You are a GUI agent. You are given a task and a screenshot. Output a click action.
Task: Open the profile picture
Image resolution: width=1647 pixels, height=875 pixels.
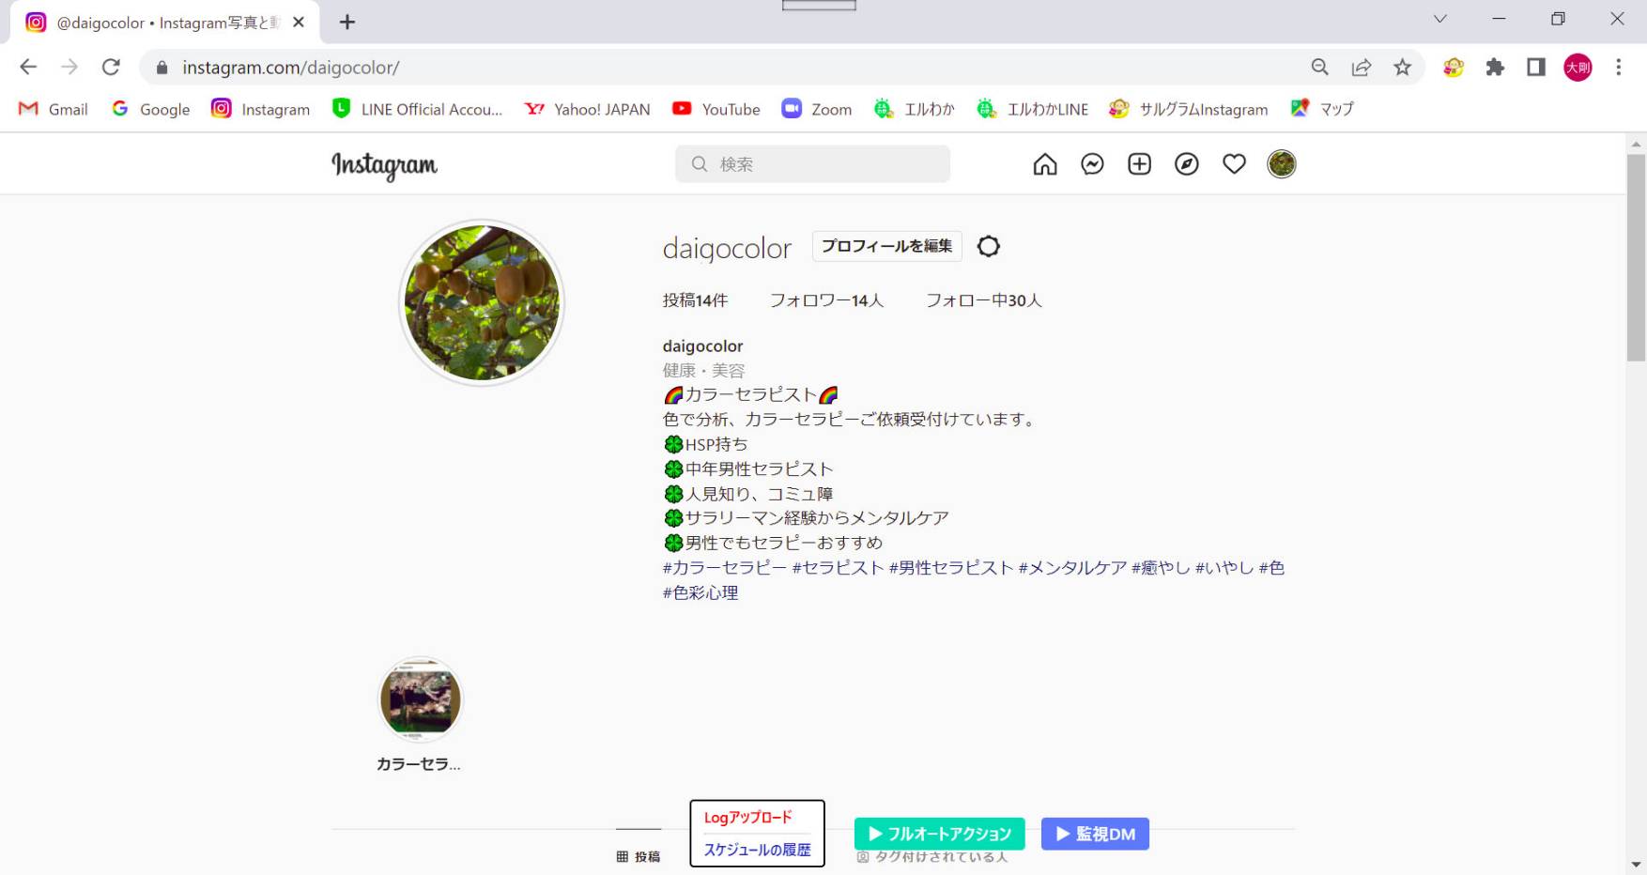pos(482,302)
